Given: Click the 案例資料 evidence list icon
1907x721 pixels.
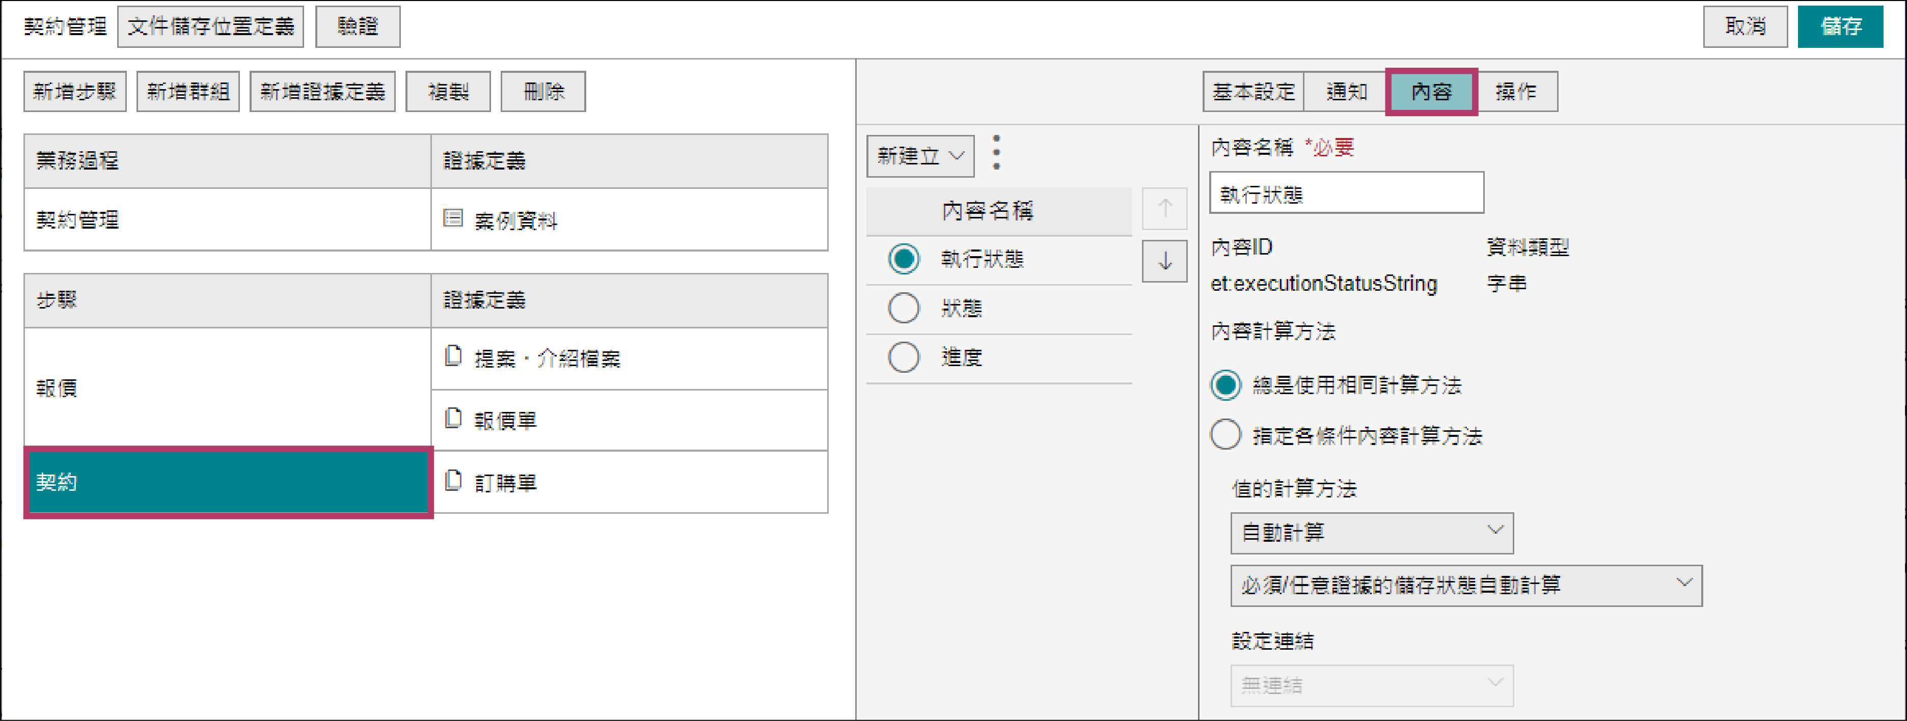Looking at the screenshot, I should click(x=452, y=218).
